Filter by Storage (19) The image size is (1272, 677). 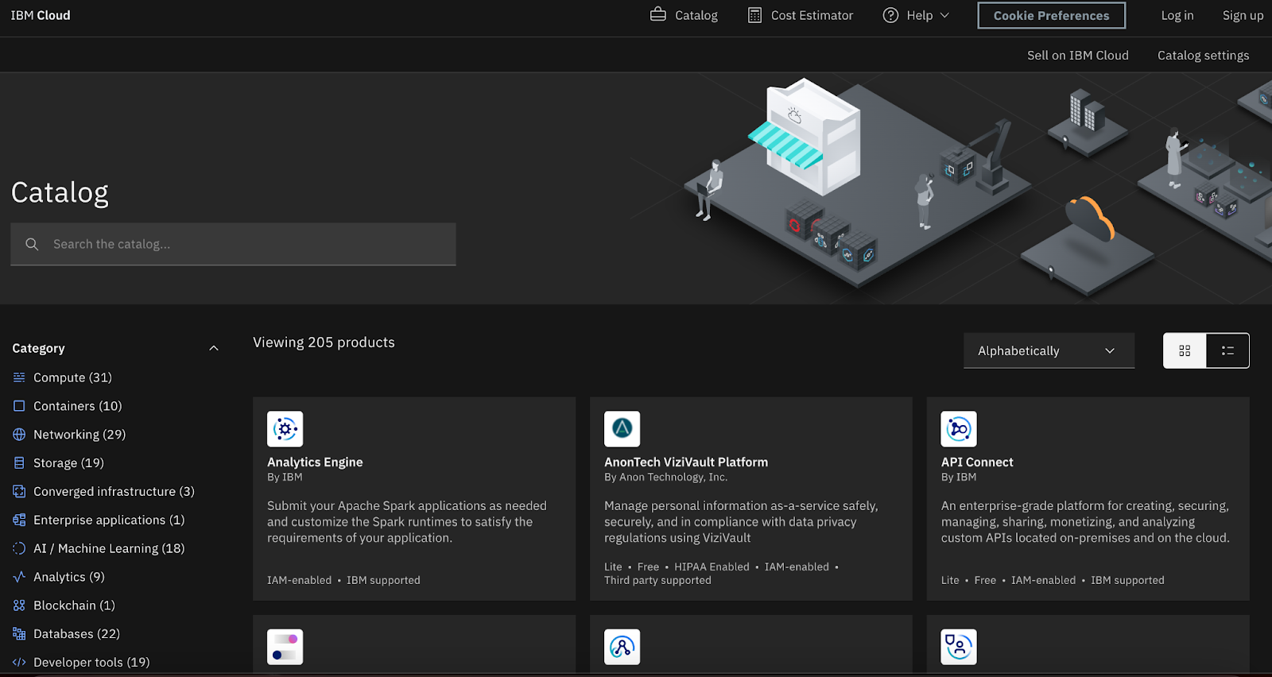[68, 462]
